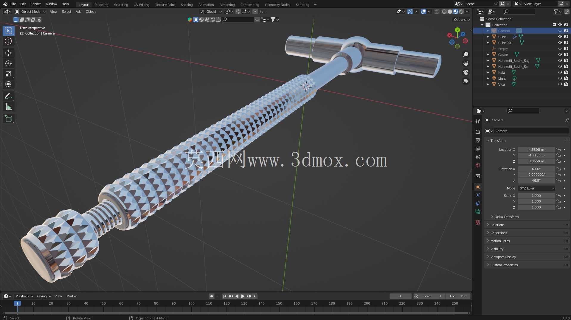The width and height of the screenshot is (571, 320).
Task: Click the viewport Options button
Action: [x=461, y=20]
